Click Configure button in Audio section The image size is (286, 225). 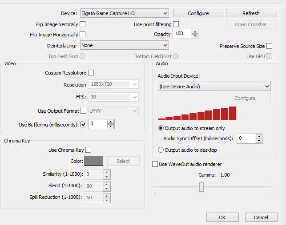point(245,98)
